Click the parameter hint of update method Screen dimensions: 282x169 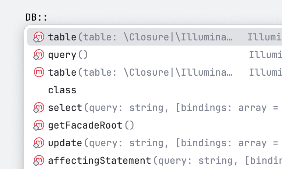[x=182, y=143]
